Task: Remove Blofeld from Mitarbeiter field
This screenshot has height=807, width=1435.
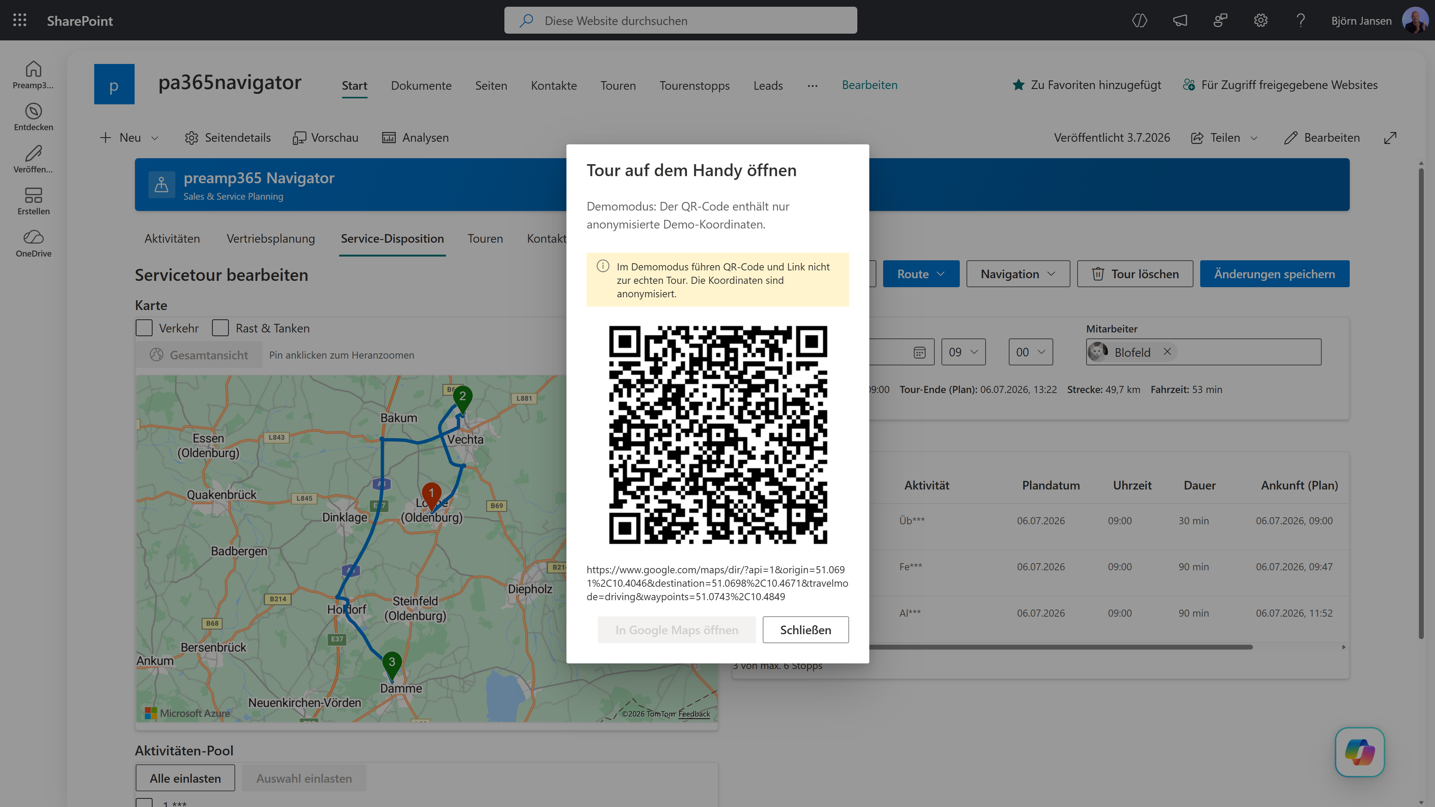Action: click(1167, 352)
